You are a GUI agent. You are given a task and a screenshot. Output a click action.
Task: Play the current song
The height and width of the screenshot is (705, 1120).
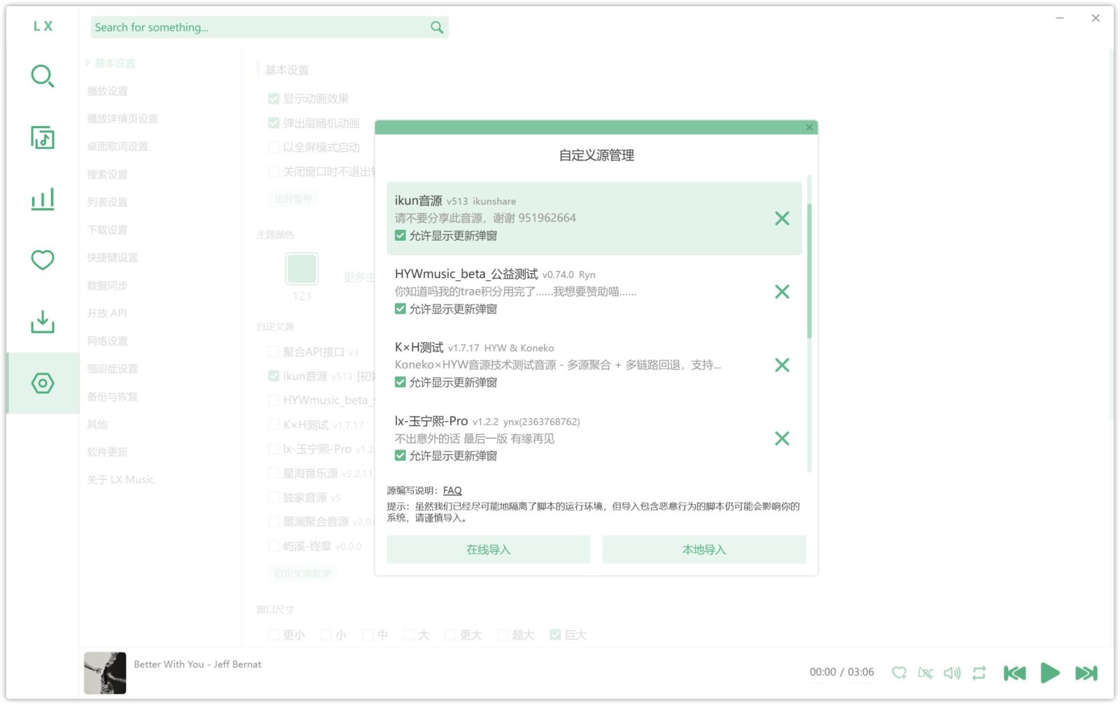click(1050, 673)
